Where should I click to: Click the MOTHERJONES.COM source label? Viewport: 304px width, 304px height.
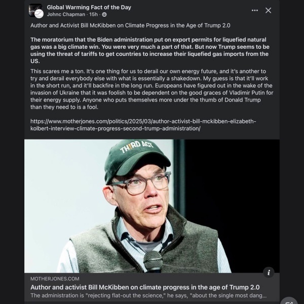click(55, 279)
